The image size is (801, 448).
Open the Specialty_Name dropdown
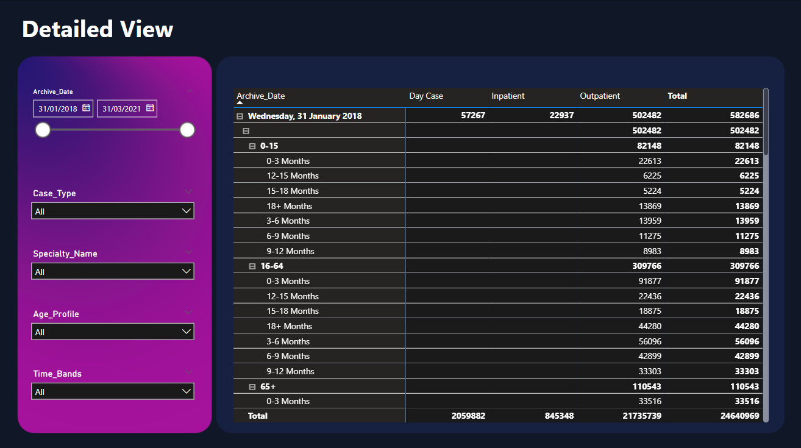pyautogui.click(x=113, y=272)
